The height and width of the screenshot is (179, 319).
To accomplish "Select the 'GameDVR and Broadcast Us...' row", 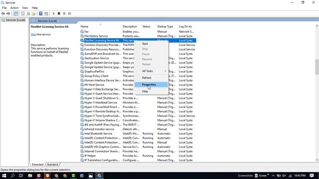I will pos(138,54).
